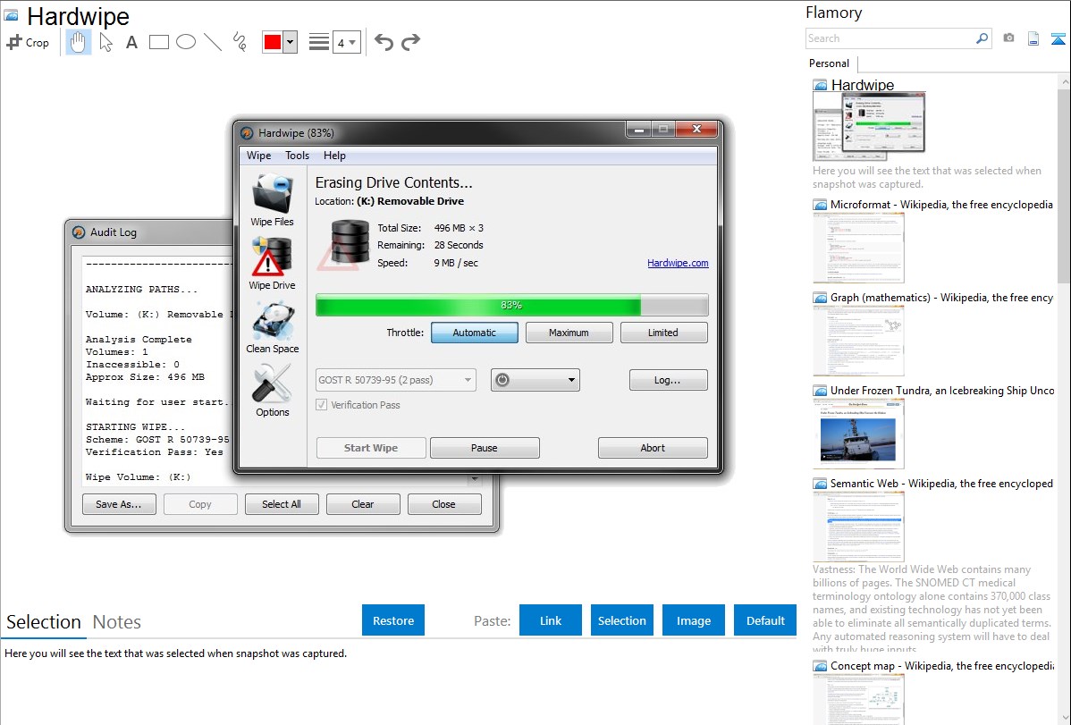Open the Wipe menu
Viewport: 1071px width, 725px height.
click(259, 156)
